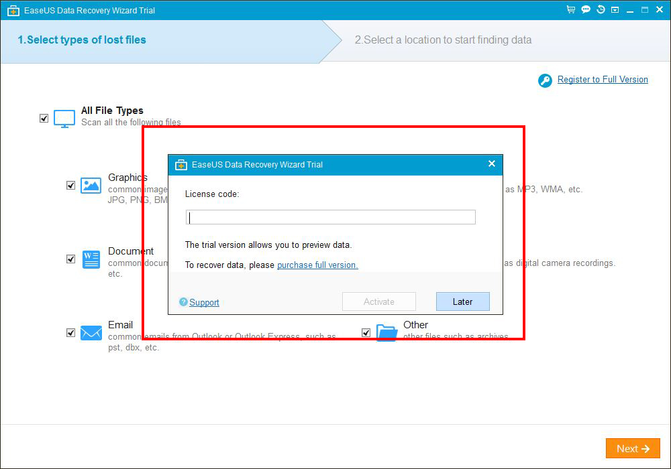Click the scan history clock icon
The image size is (671, 469).
coord(601,9)
